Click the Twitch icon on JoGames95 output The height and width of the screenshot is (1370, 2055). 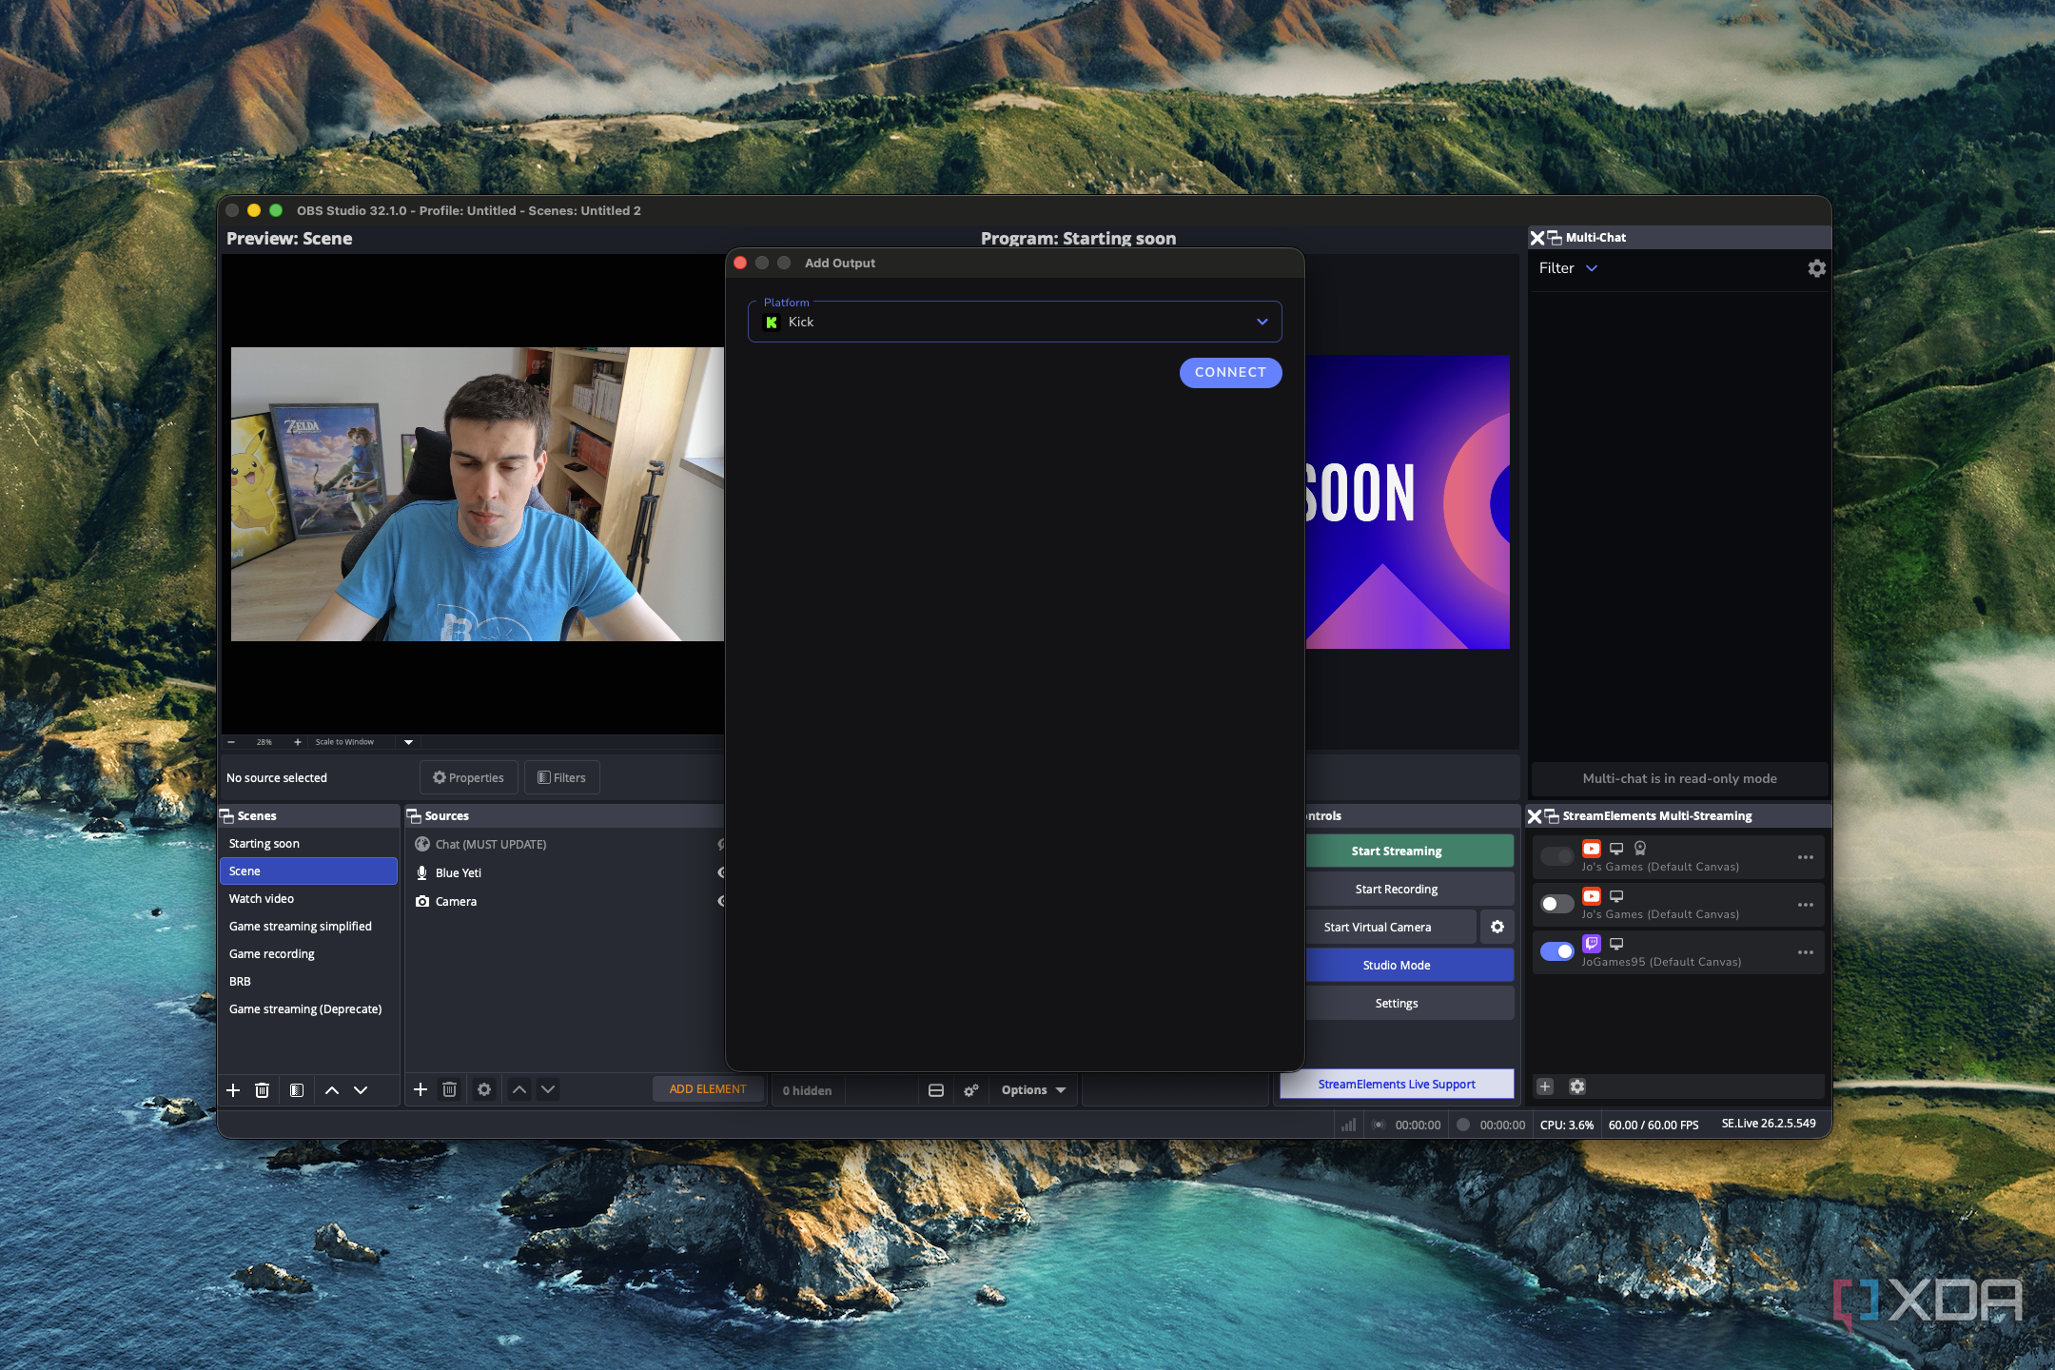1592,943
